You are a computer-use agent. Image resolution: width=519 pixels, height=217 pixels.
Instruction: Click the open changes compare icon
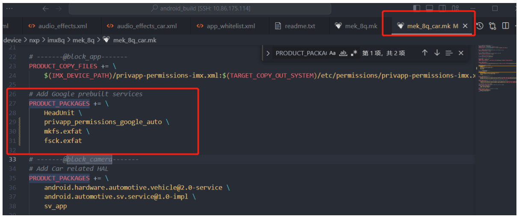coord(492,26)
